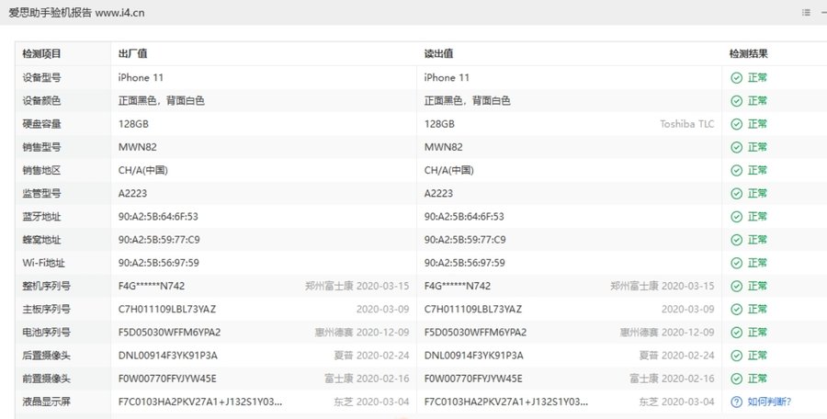Screen dimensions: 827x419
Task: Click the read-out 液晶显示屏 serial value
Action: pyautogui.click(x=506, y=402)
